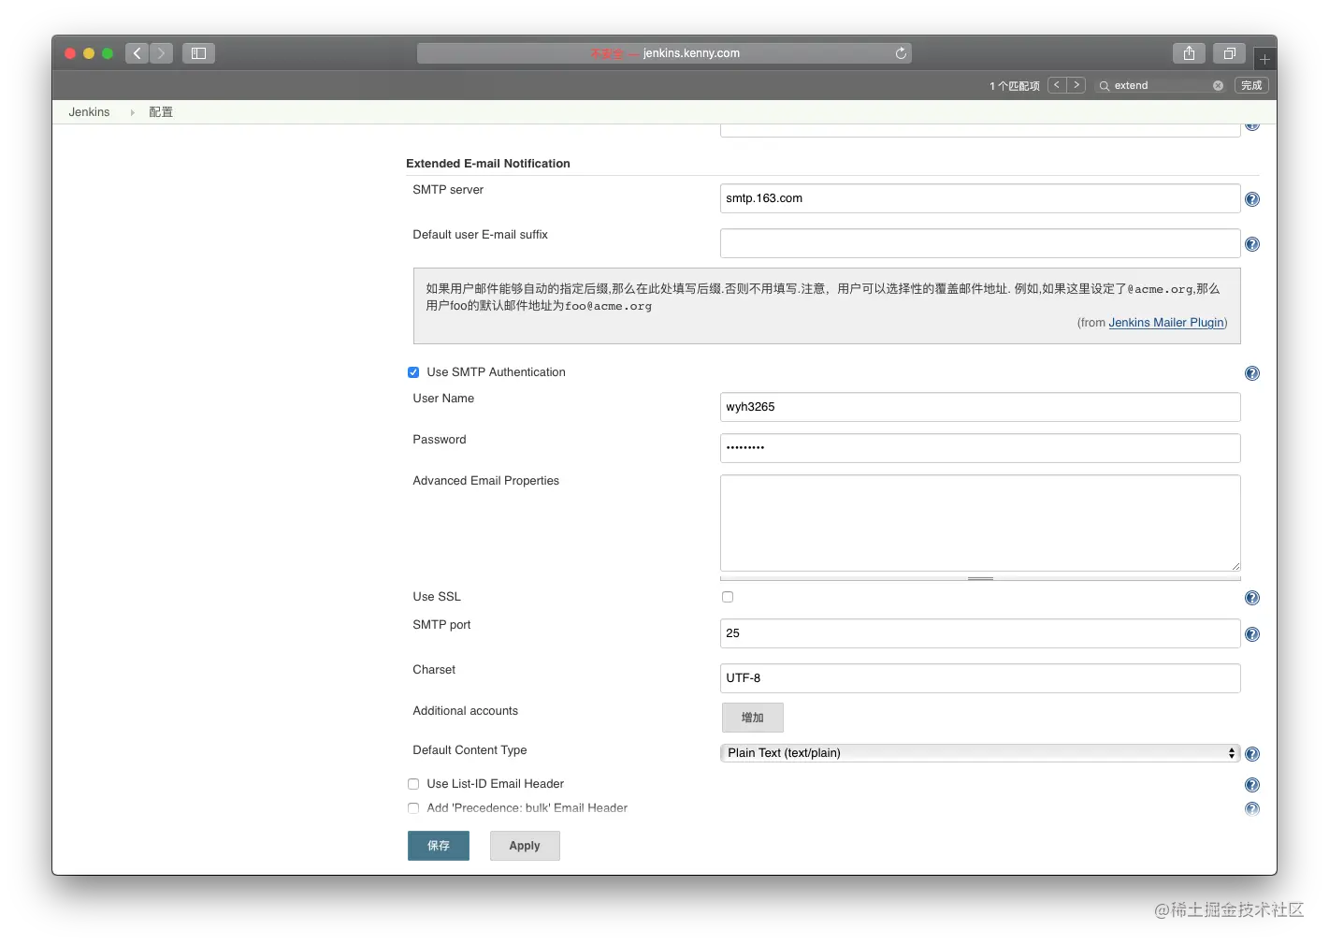This screenshot has width=1329, height=944.
Task: Jump to next find match
Action: [x=1076, y=85]
